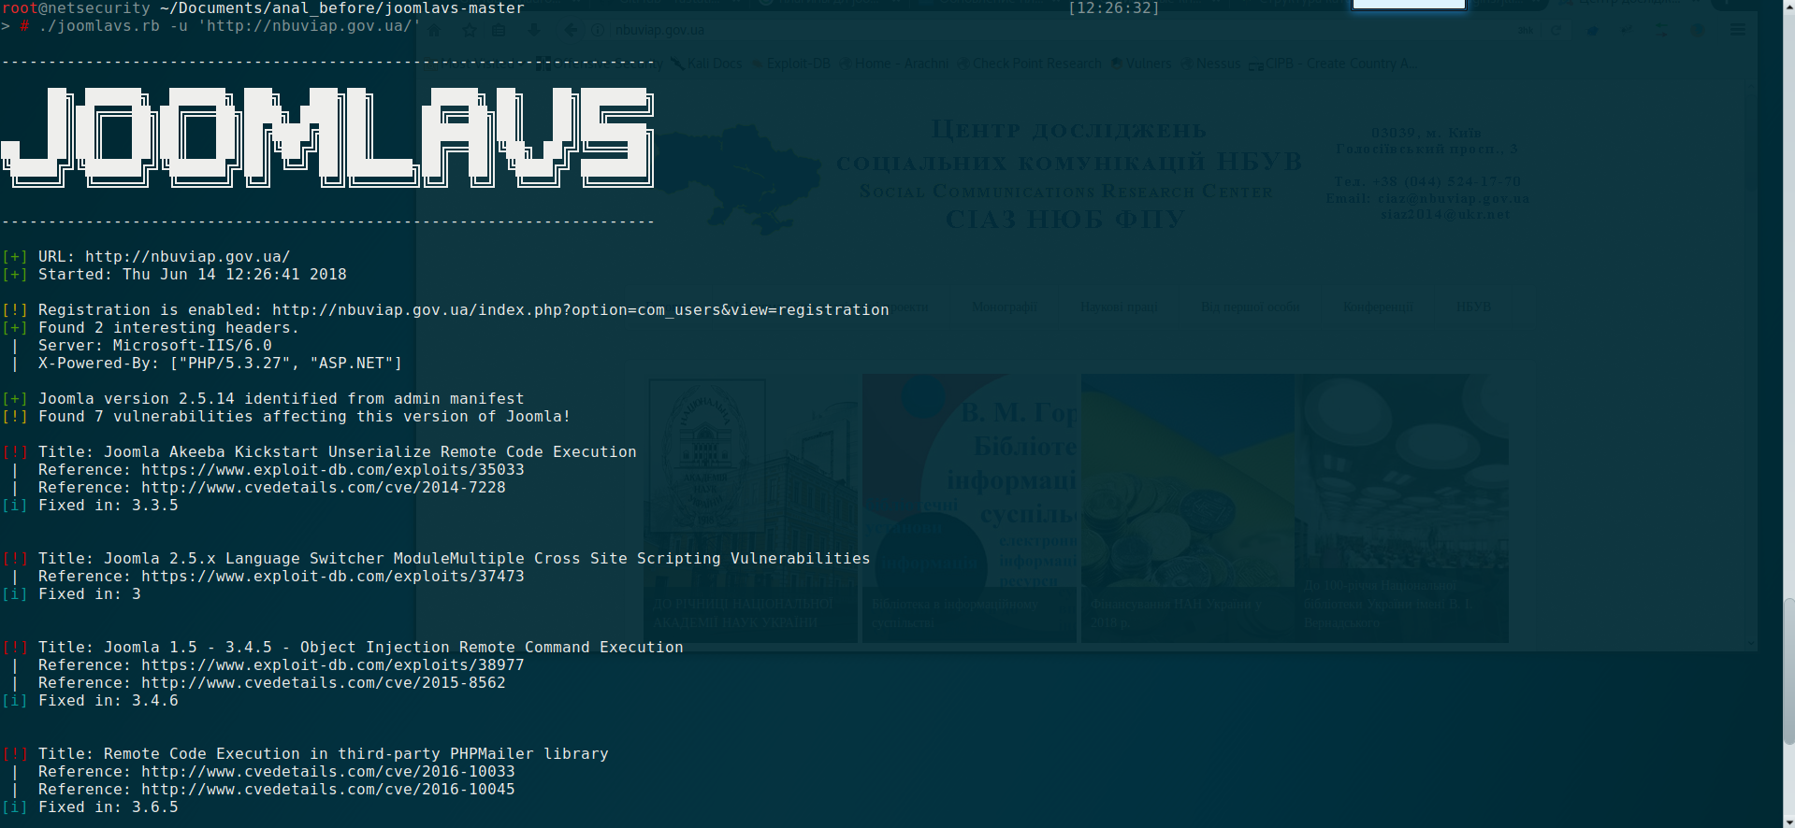Reload the page with the browser refresh icon
Screen dimensions: 1795x828
1556,30
